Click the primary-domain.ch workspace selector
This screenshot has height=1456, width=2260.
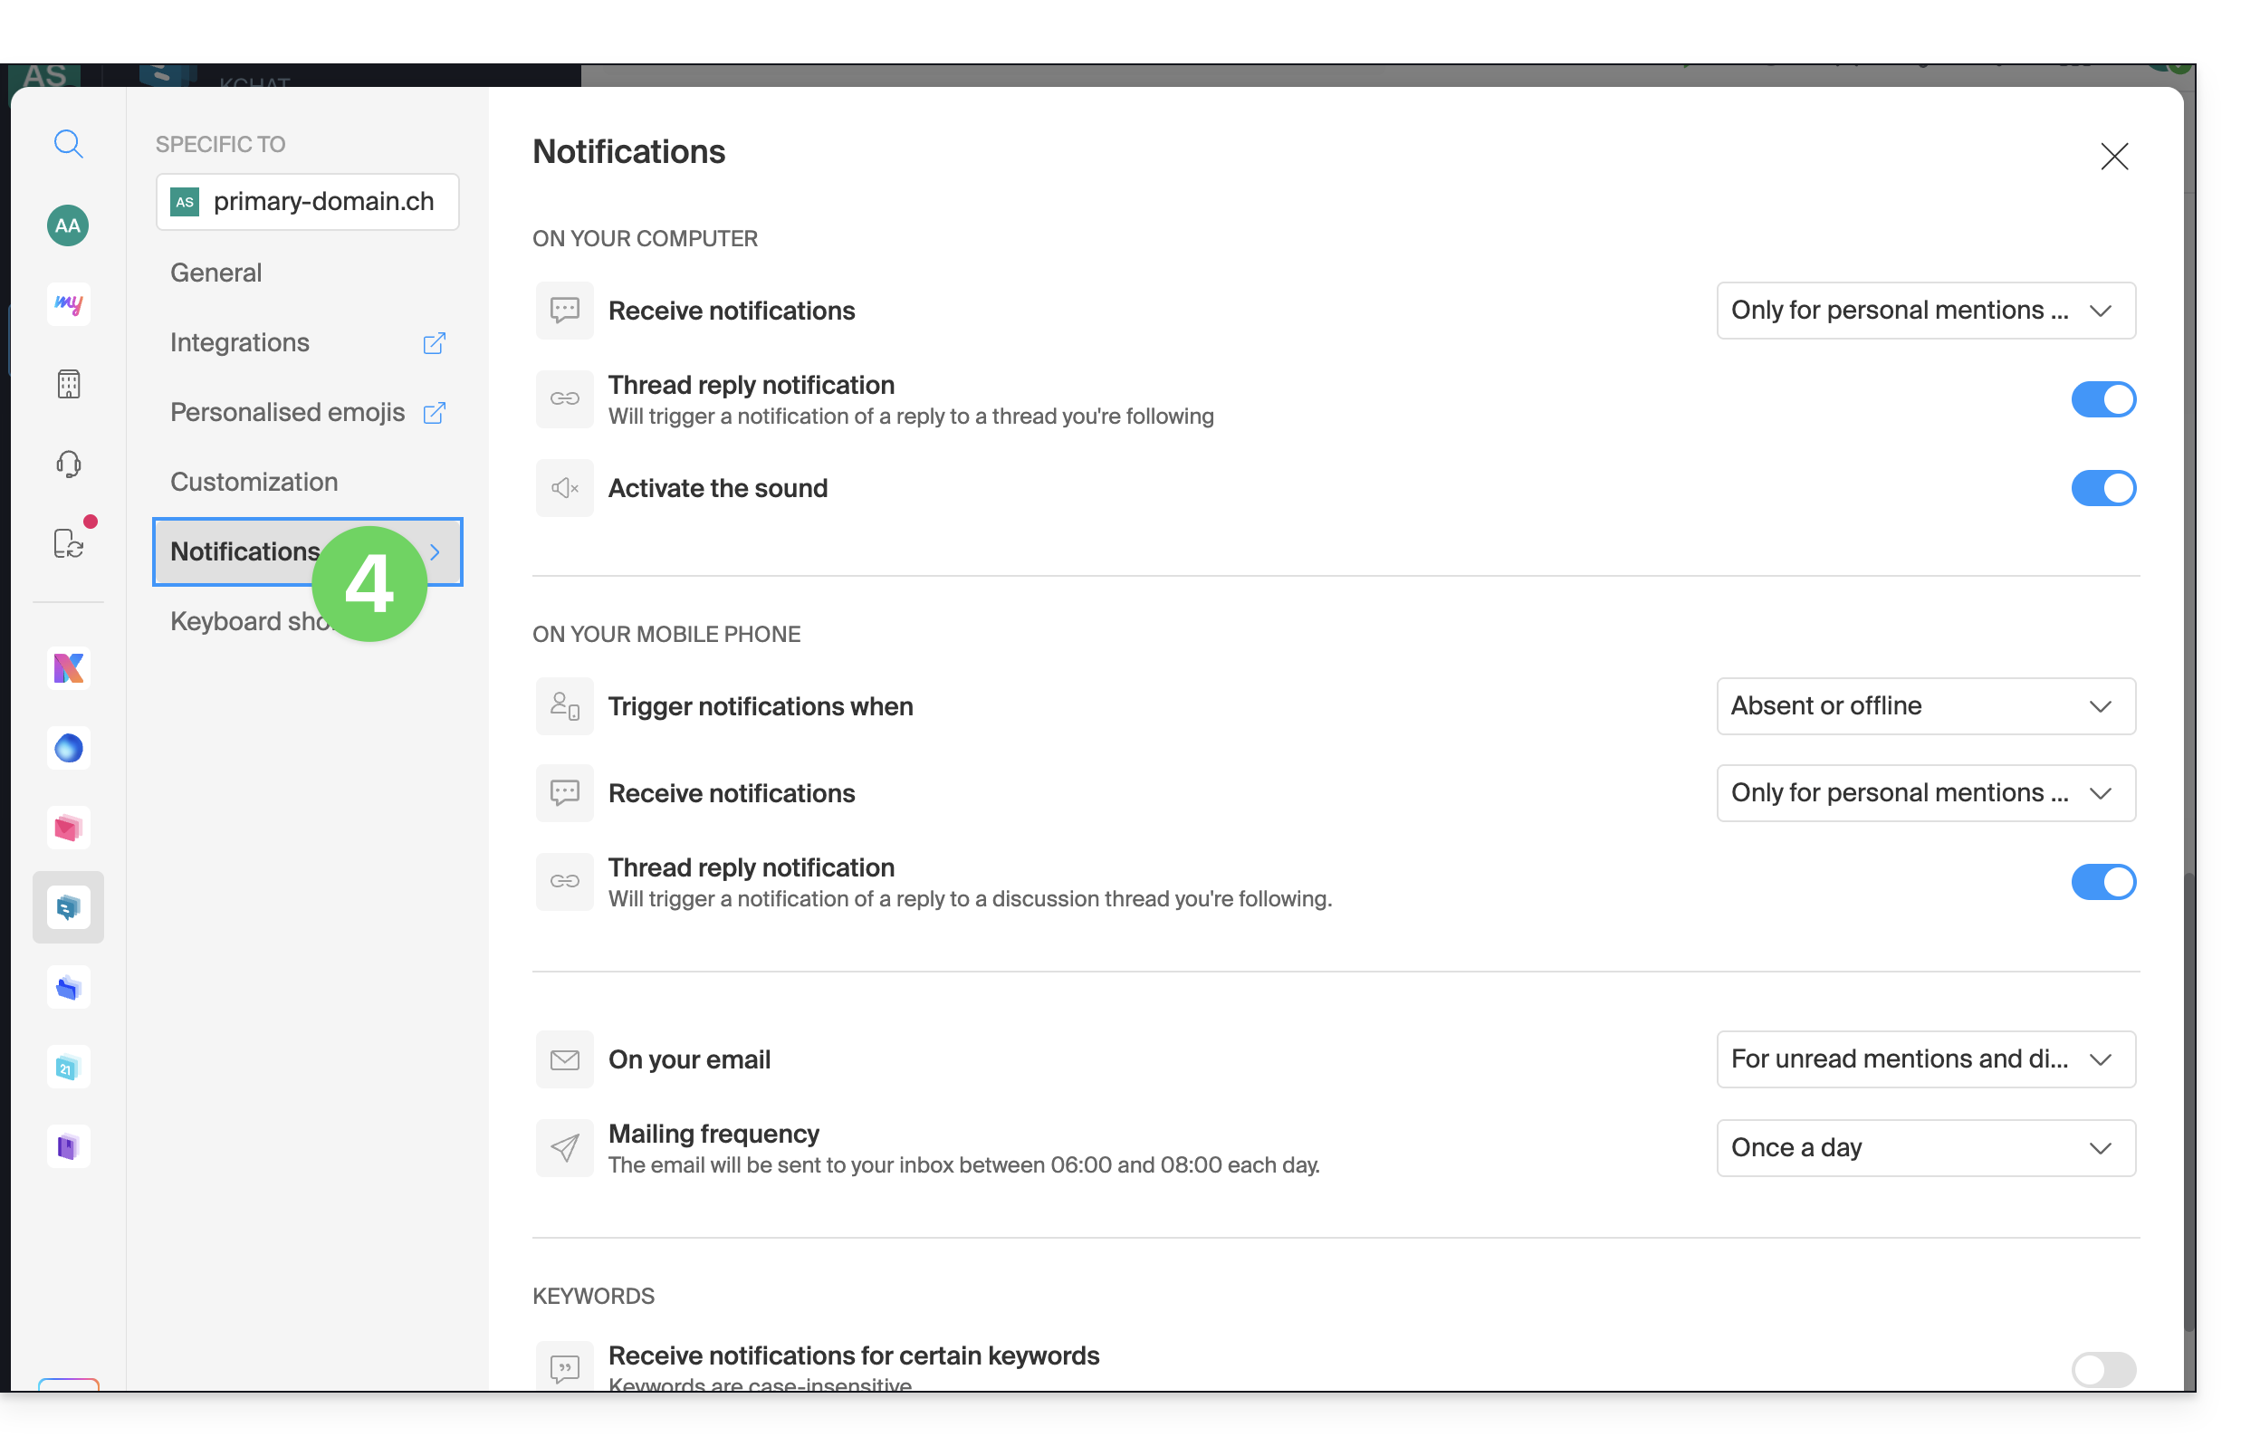307,201
